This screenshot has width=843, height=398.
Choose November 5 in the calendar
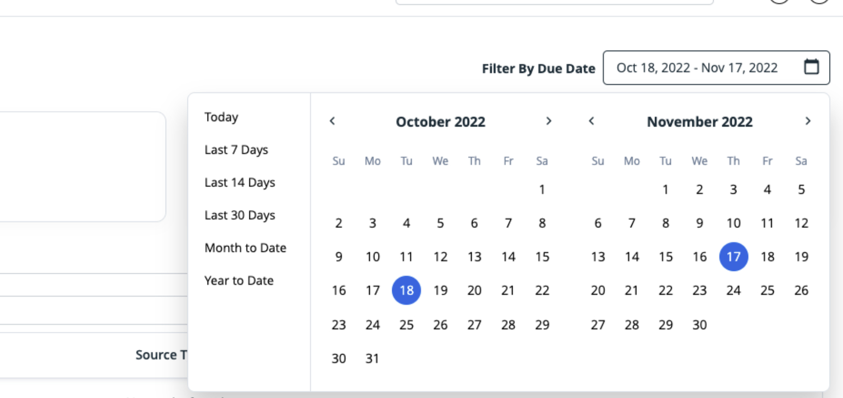(x=801, y=189)
